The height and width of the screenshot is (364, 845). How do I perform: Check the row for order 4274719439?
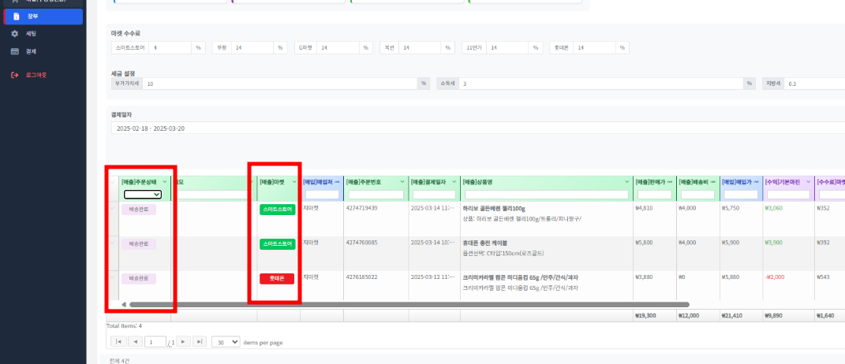pos(113,208)
